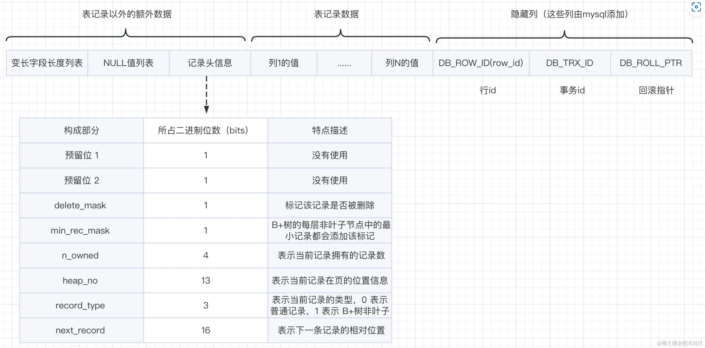This screenshot has width=705, height=348.
Task: Click the image scan icon top right
Action: pyautogui.click(x=696, y=7)
